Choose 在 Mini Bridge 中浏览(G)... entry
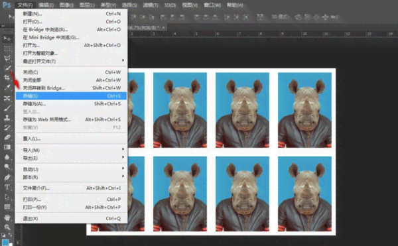Image resolution: width=398 pixels, height=246 pixels. [x=72, y=37]
